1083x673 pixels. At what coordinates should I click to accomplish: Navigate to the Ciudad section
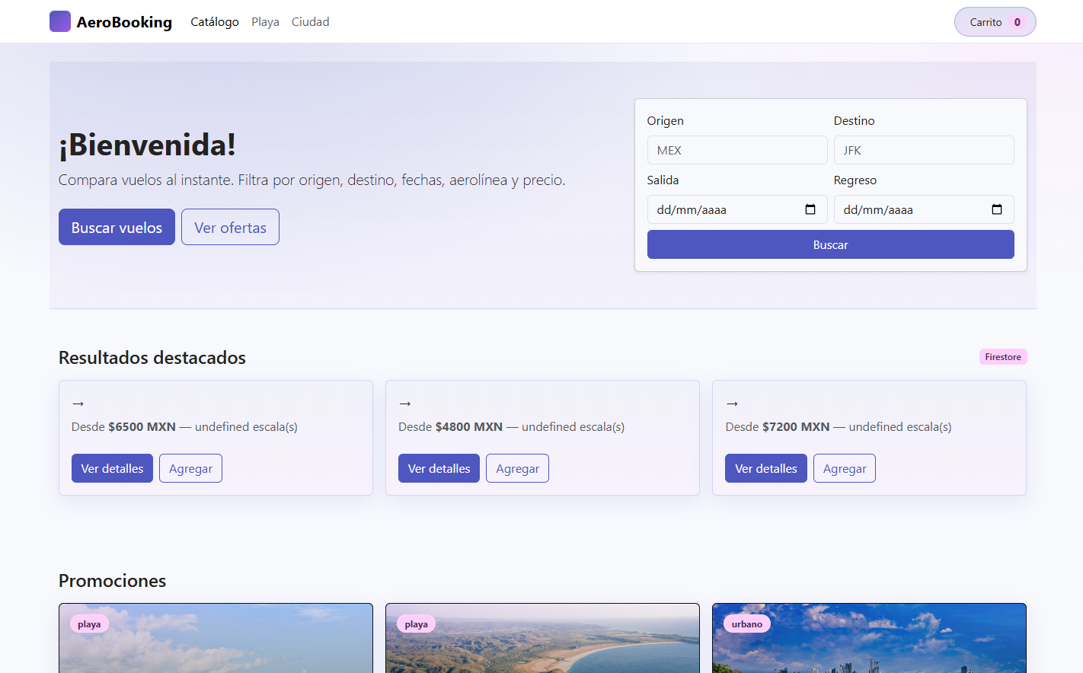(310, 22)
